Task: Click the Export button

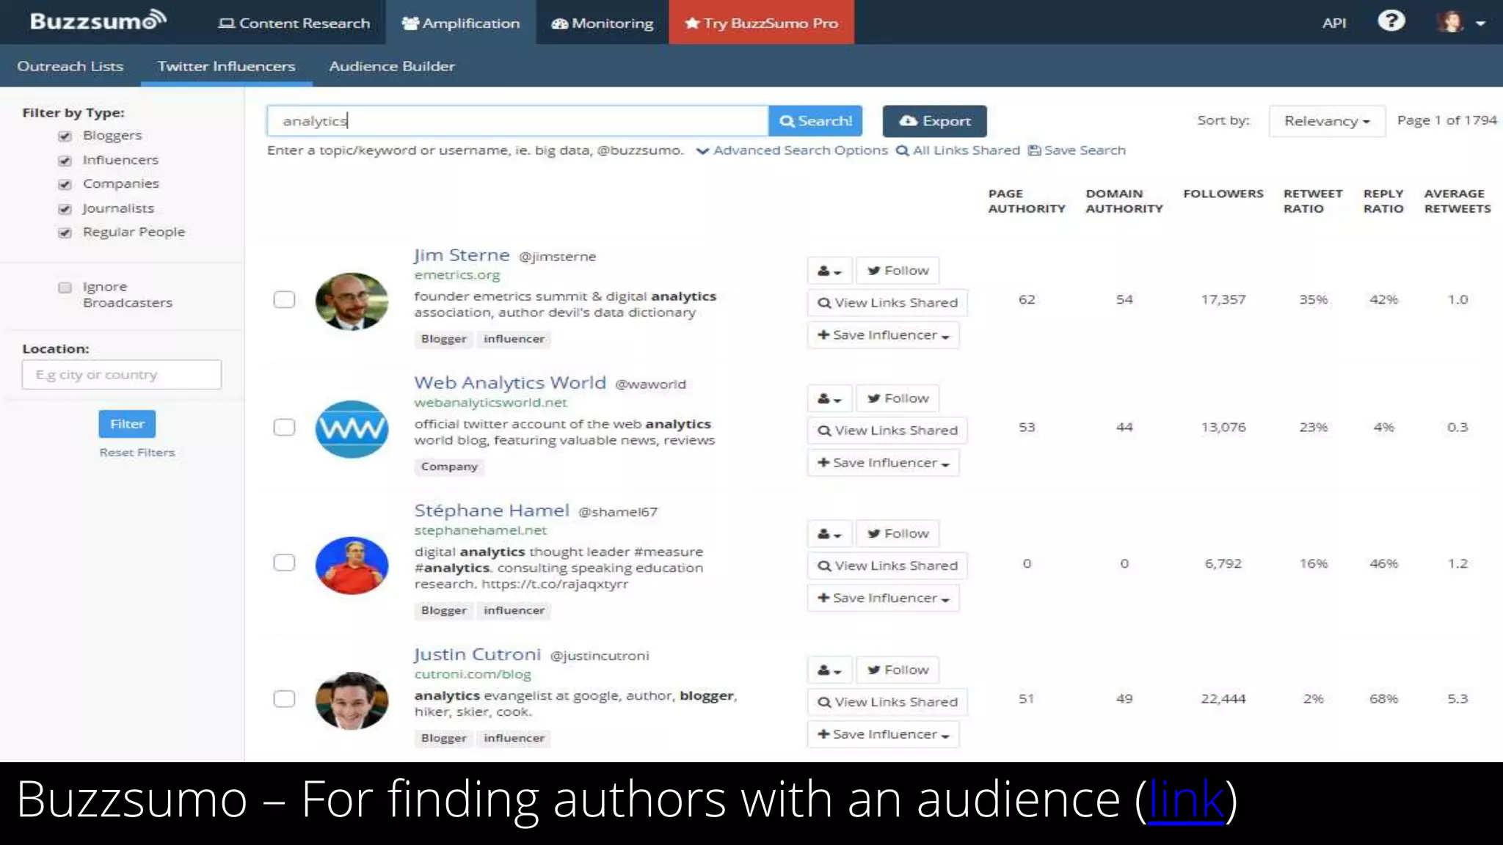Action: point(934,121)
